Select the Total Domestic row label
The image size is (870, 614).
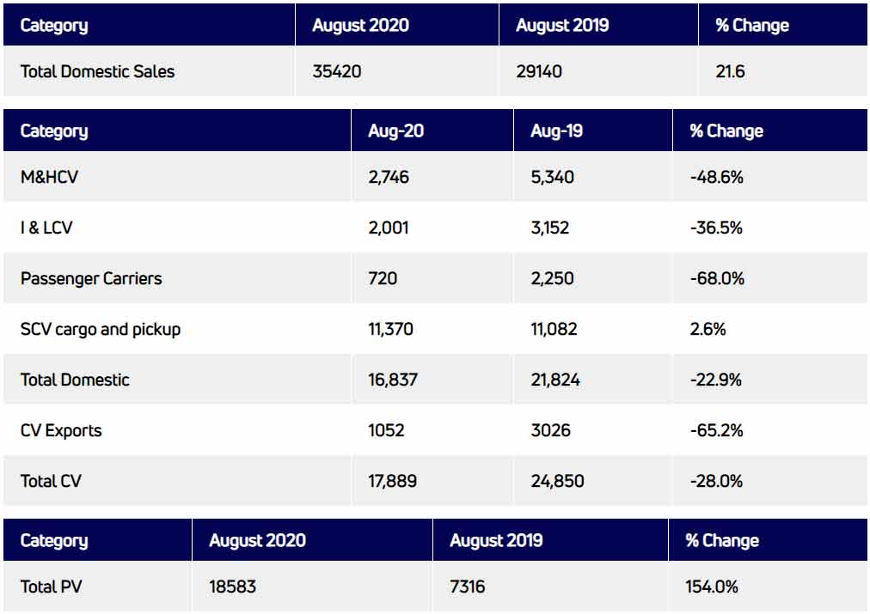[75, 380]
